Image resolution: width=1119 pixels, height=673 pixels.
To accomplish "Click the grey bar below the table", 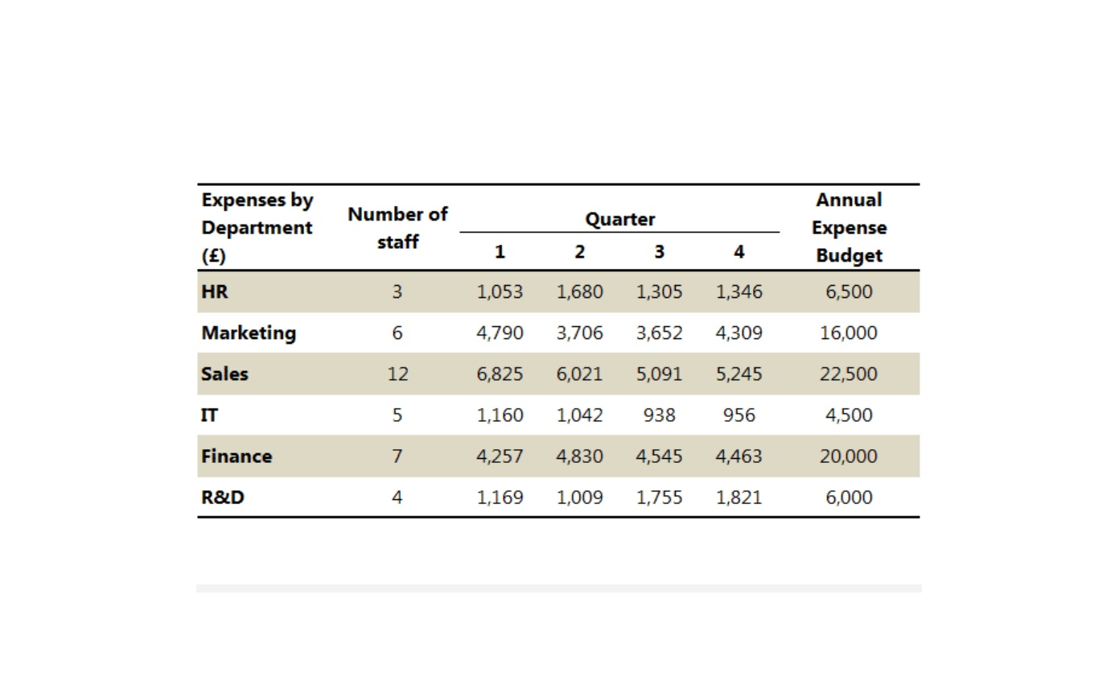I will [559, 588].
